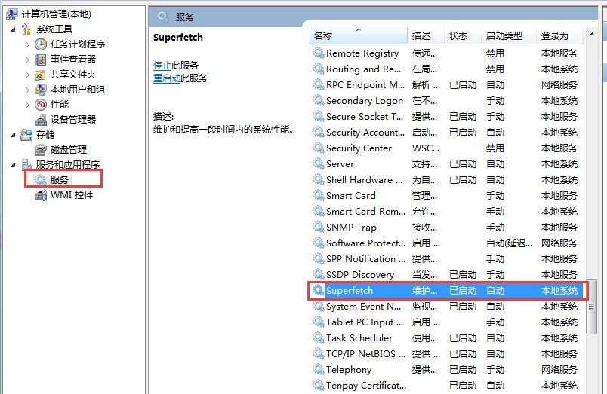Select the 设备管理器 tree label
The width and height of the screenshot is (607, 394).
click(73, 119)
